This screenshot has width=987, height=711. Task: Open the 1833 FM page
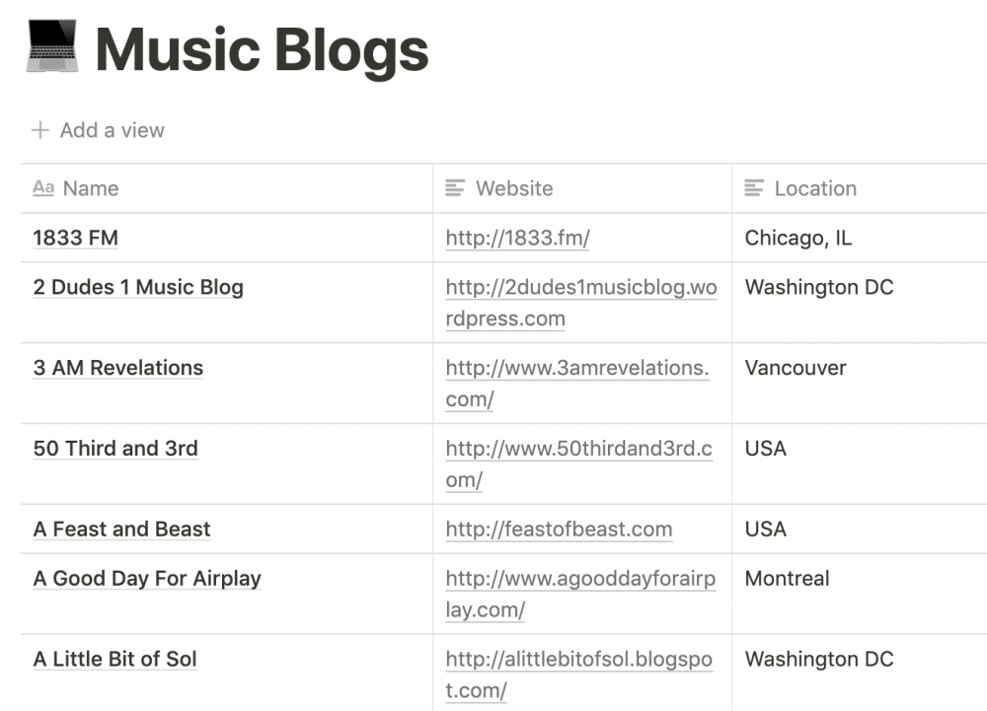coord(75,238)
